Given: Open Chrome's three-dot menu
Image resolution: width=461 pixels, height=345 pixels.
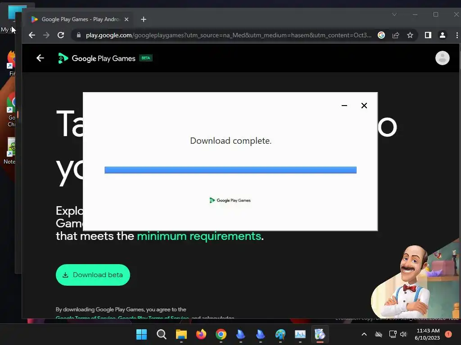Looking at the screenshot, I should (456, 35).
